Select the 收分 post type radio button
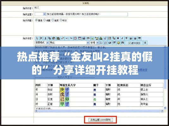The width and height of the screenshot is (169, 126). 61,20
